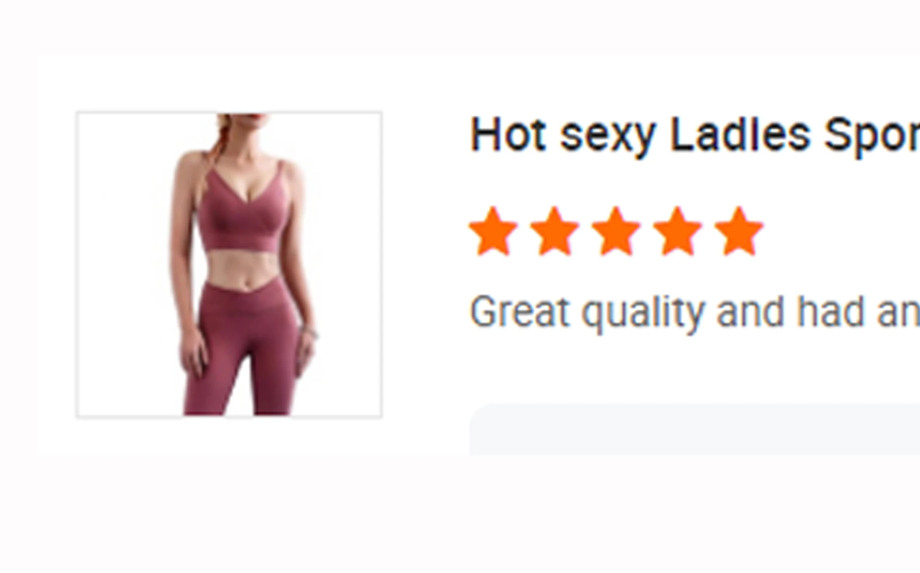Click the light gray box below the review

(x=695, y=430)
